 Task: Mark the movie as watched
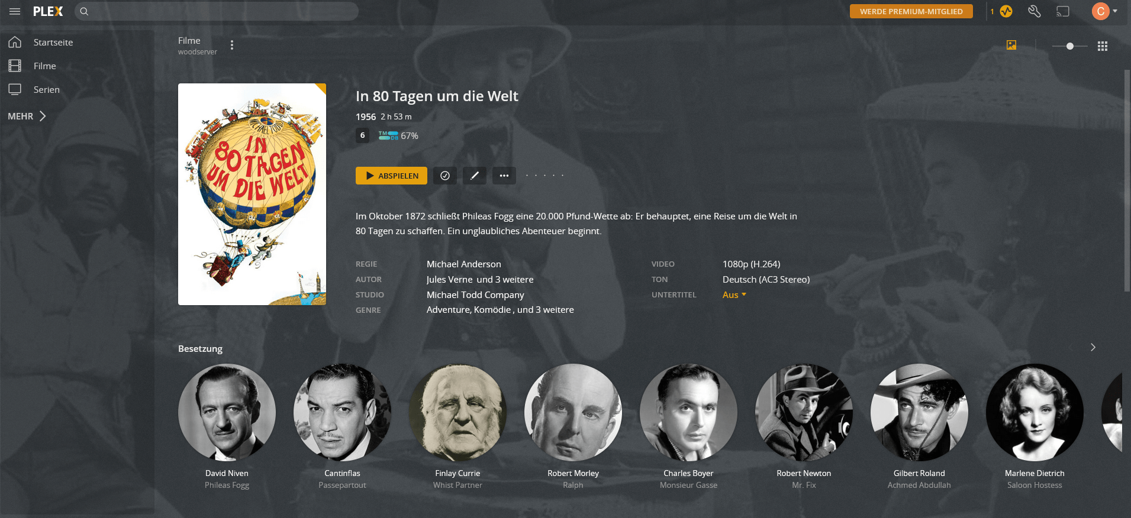click(445, 176)
